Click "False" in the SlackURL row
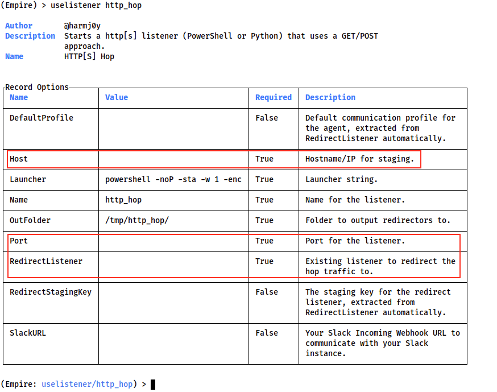497x392 pixels. tap(267, 333)
